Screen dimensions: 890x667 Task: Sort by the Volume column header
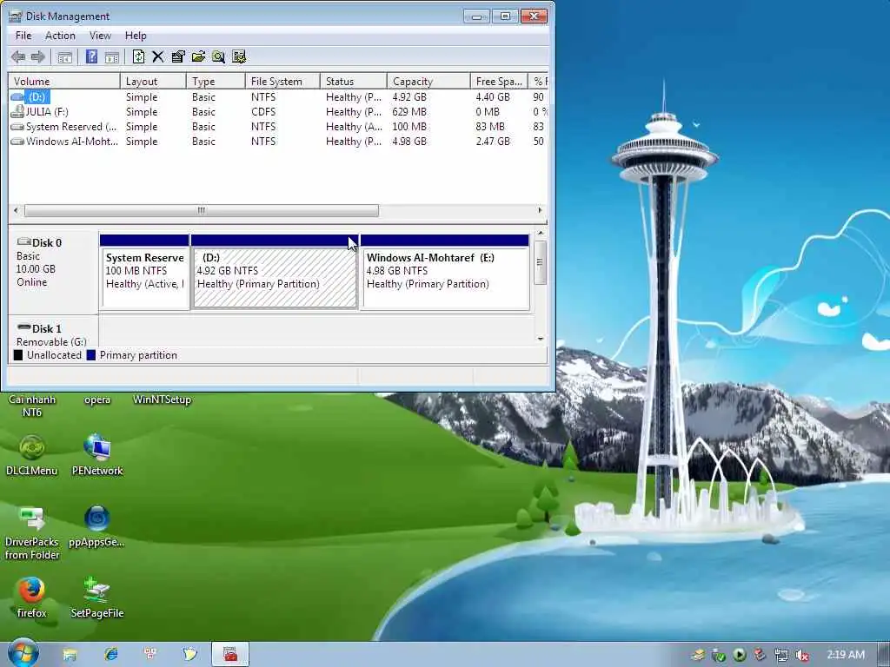(x=64, y=81)
